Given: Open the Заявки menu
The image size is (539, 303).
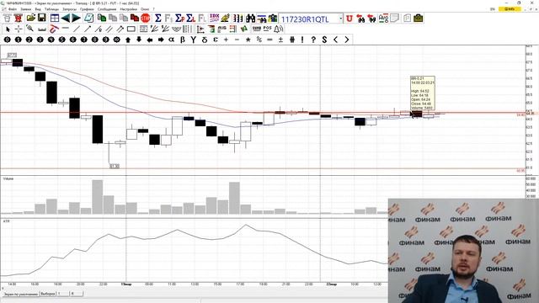Looking at the screenshot, I should [26, 9].
